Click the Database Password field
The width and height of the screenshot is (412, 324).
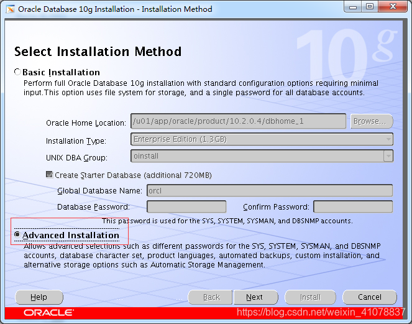[186, 206]
